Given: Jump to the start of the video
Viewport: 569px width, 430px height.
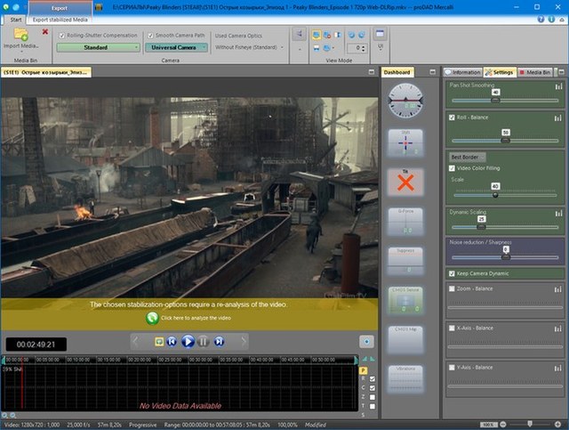Looking at the screenshot, I should [172, 341].
